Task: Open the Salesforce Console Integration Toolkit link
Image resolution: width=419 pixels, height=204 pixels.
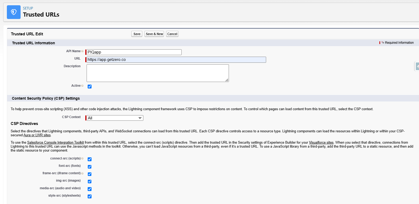Action: point(55,143)
